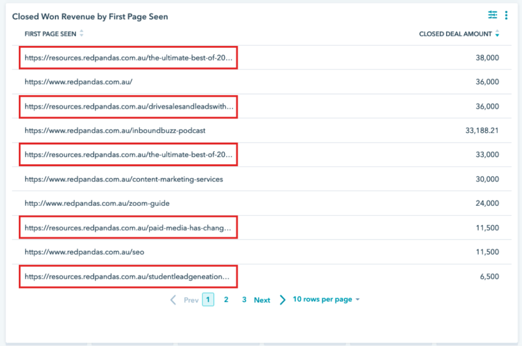Expand rows-per-page options via its dropdown arrow
The width and height of the screenshot is (522, 346).
pos(358,300)
